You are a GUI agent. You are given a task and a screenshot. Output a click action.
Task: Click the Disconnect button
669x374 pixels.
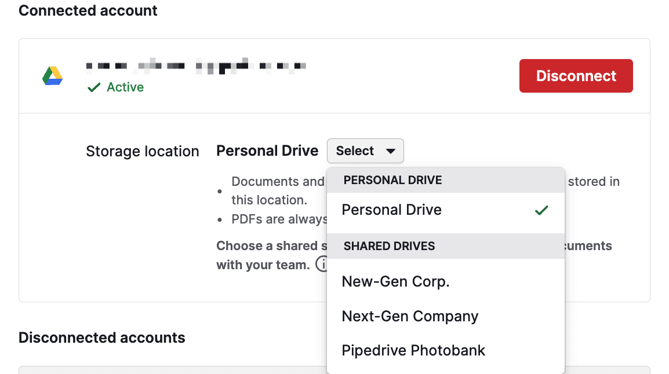(576, 76)
